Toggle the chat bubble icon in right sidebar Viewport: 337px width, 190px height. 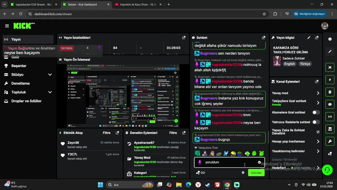click(330, 104)
